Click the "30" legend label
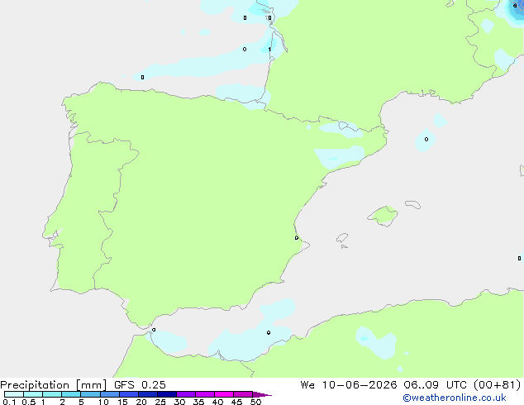The width and height of the screenshot is (524, 405). point(179,402)
